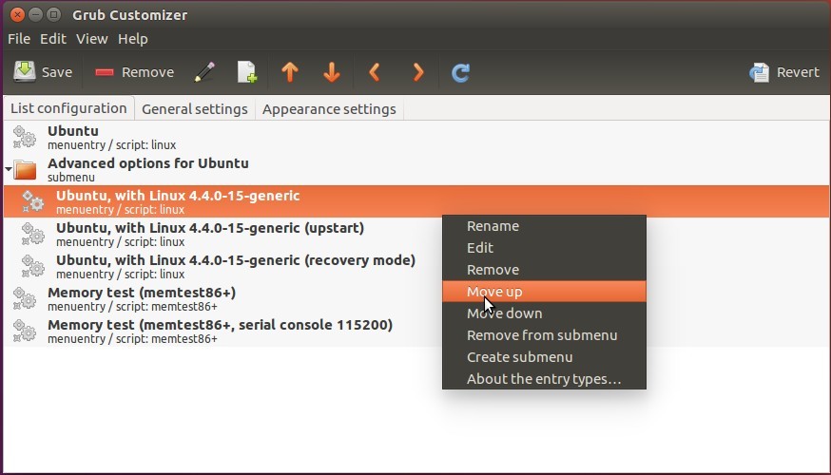This screenshot has height=475, width=831.
Task: Choose Move up in context menu
Action: pyautogui.click(x=544, y=292)
